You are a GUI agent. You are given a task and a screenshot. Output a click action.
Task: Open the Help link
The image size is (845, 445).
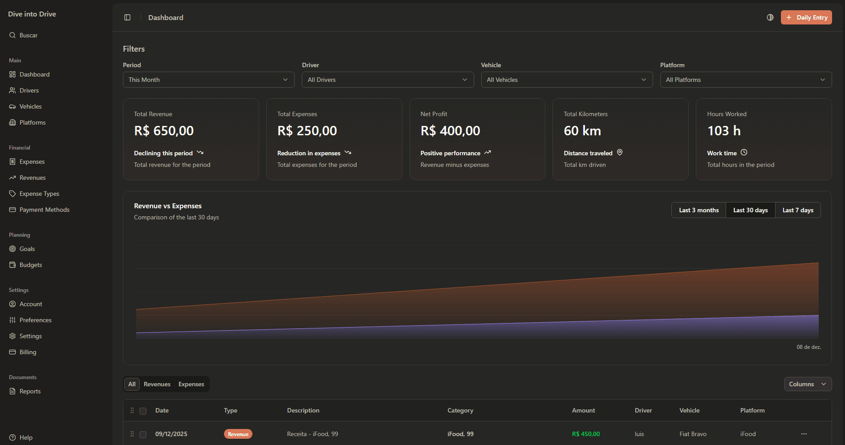(26, 437)
